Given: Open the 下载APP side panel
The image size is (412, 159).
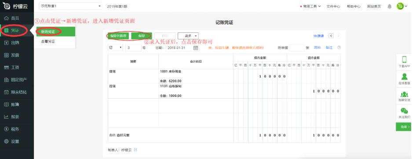Looking at the screenshot, I should point(404,62).
